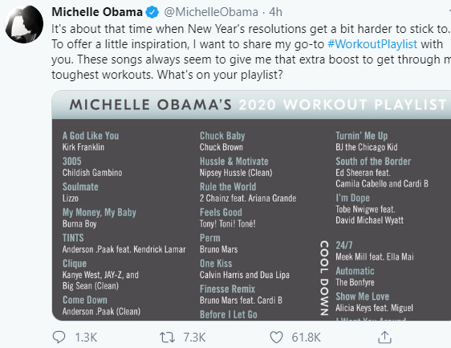This screenshot has width=451, height=348.
Task: Open share options via upload arrow icon
Action: [x=384, y=337]
